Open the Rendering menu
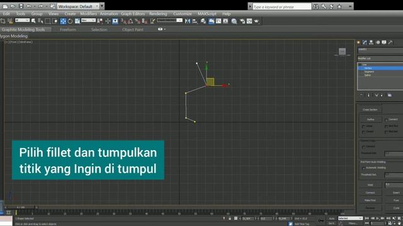The height and width of the screenshot is (226, 403). 158,14
